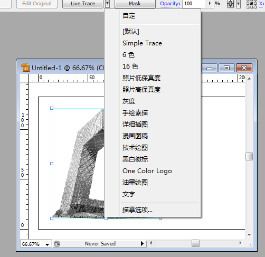Image resolution: width=265 pixels, height=257 pixels.
Task: Open the zoom level dropdown at 66.67%
Action: pos(47,244)
